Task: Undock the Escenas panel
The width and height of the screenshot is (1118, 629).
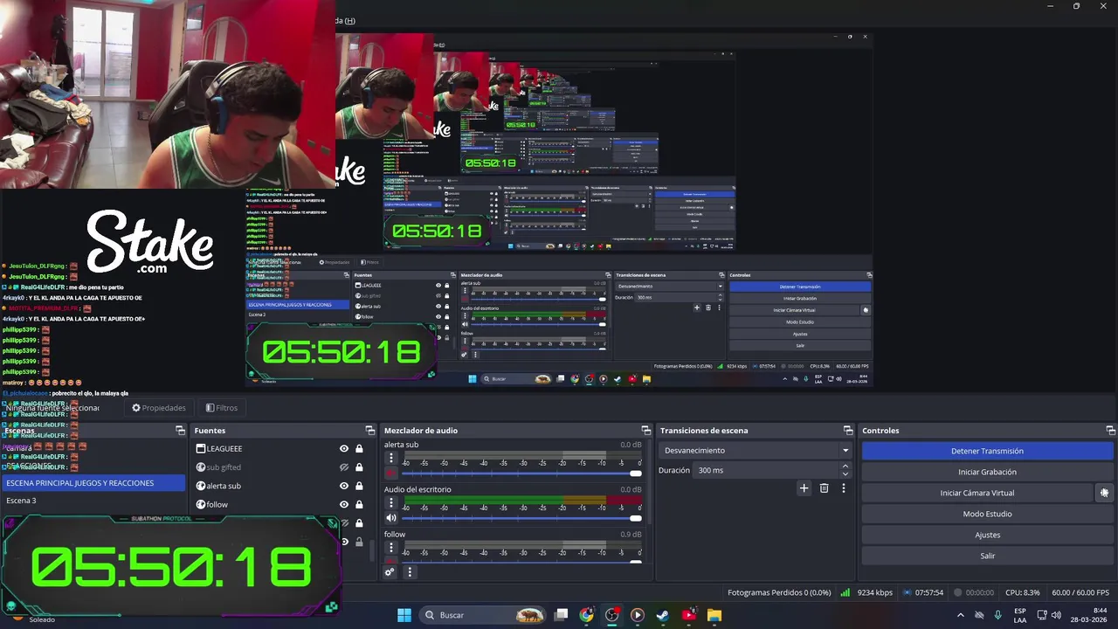Action: [180, 431]
